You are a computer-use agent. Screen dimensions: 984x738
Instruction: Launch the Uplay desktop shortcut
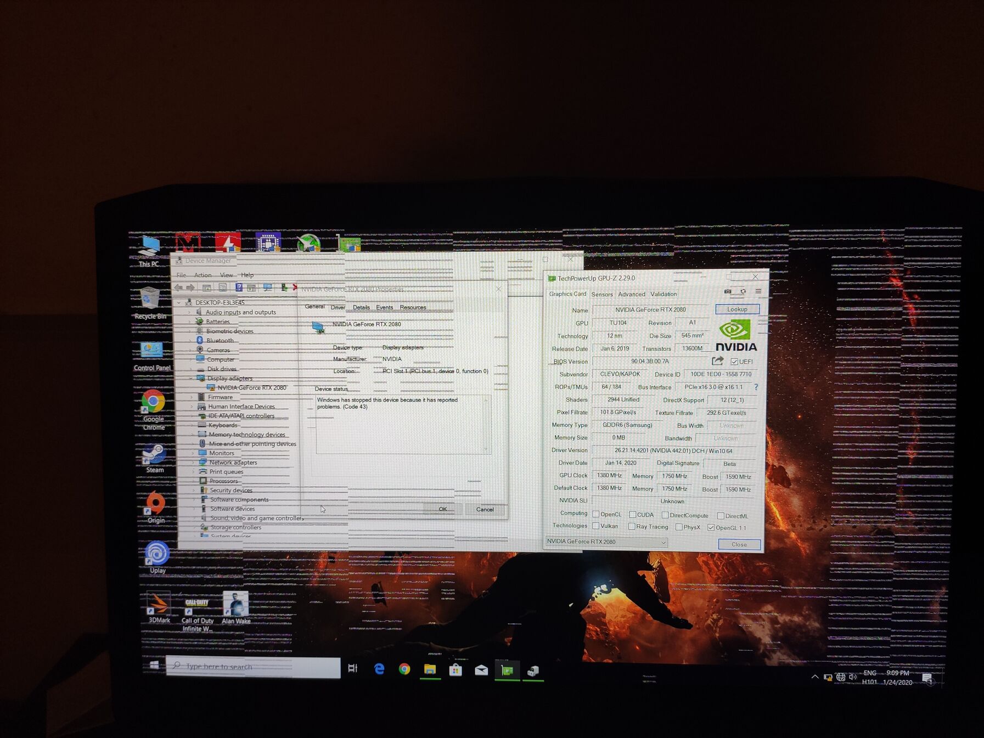157,557
